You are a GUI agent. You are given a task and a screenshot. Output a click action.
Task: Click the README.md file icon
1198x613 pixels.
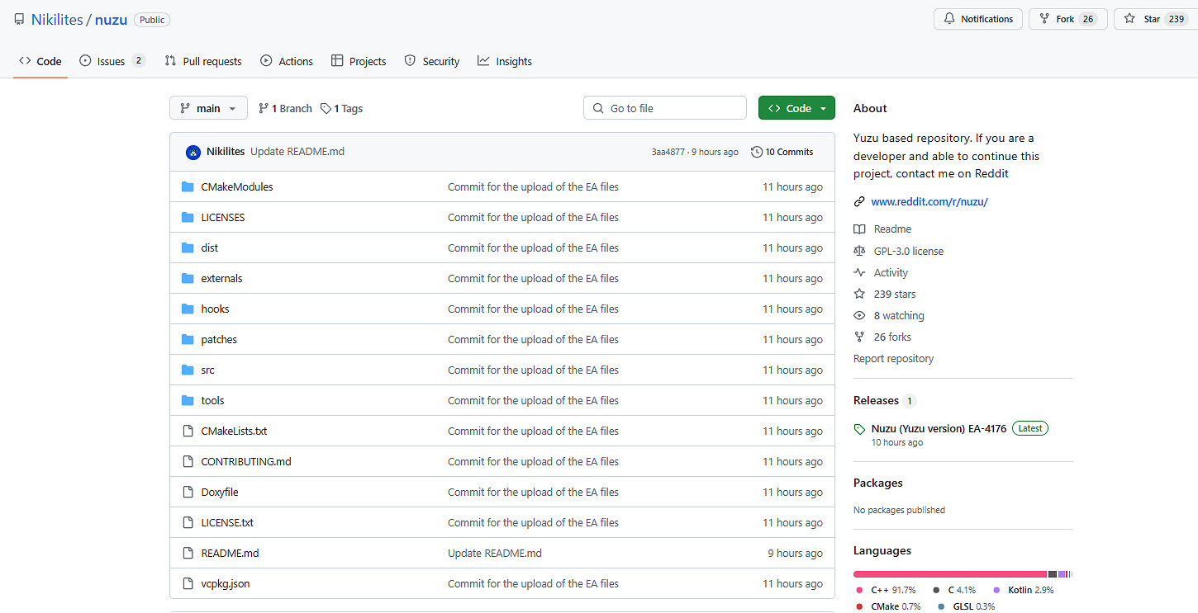(x=187, y=554)
